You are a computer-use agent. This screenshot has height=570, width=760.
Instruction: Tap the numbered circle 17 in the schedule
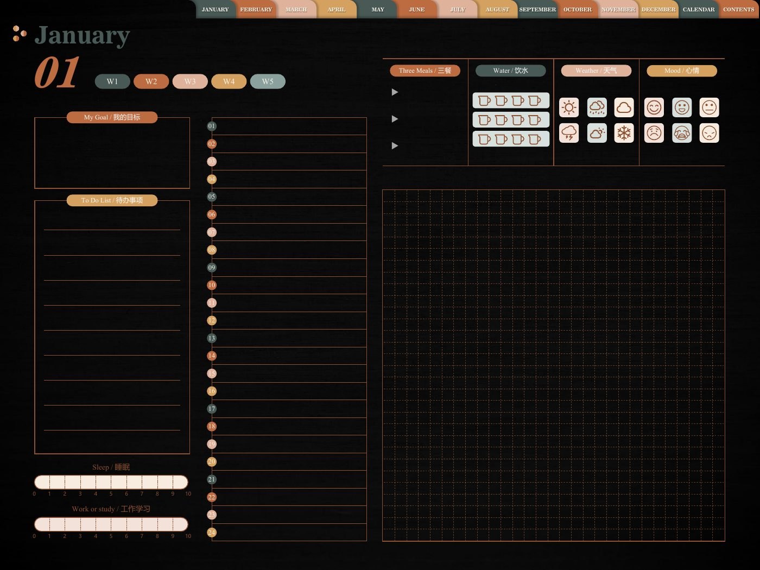[x=212, y=409]
